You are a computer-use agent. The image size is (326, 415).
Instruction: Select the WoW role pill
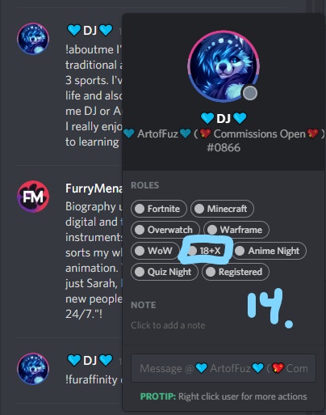click(155, 251)
